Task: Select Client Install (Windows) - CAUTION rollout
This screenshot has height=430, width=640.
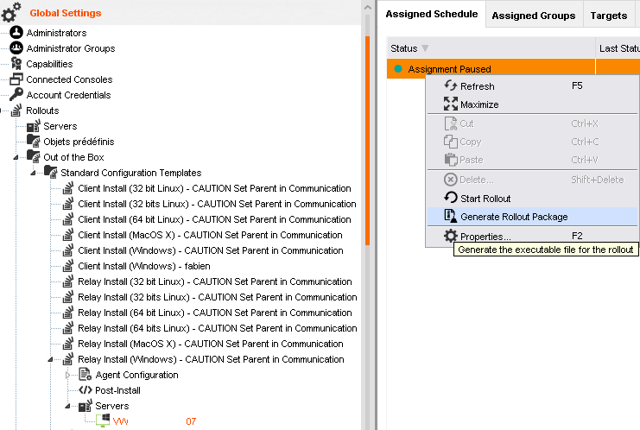Action: tap(211, 250)
